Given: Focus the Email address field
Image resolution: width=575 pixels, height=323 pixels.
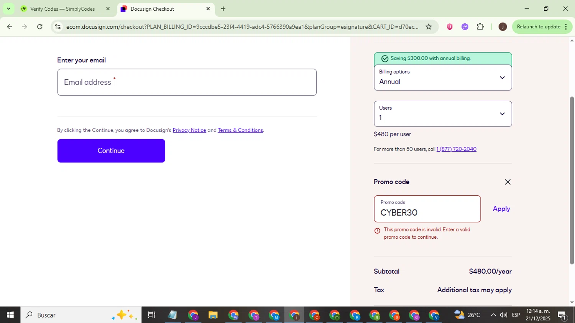Looking at the screenshot, I should [x=187, y=82].
